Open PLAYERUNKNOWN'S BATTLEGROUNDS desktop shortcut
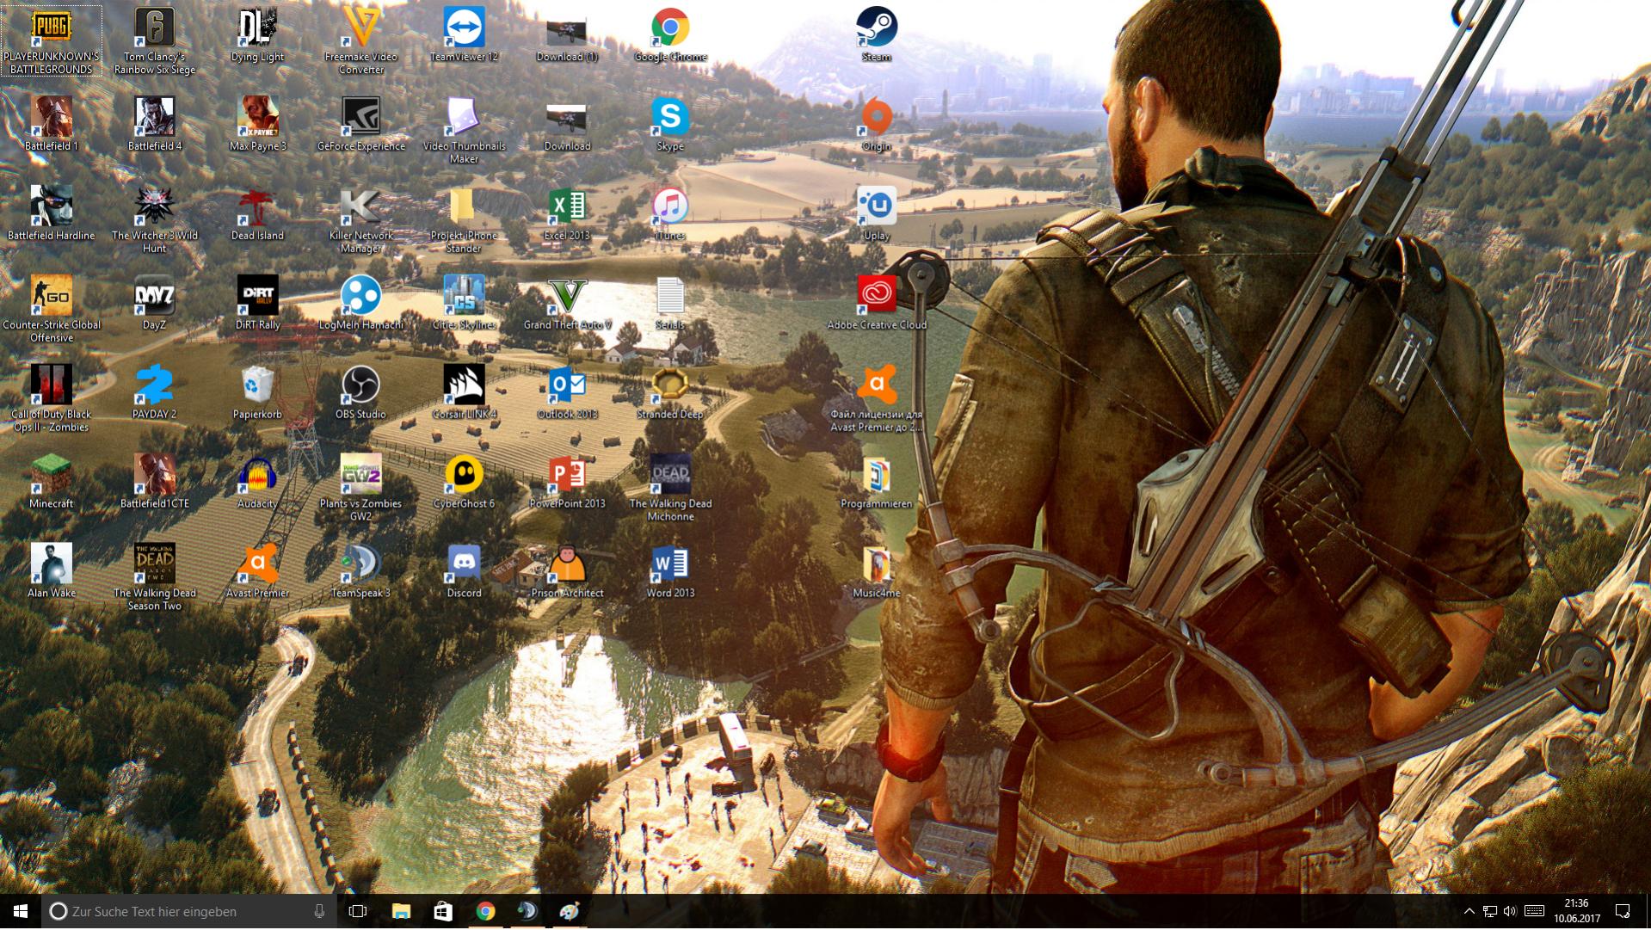 [52, 40]
